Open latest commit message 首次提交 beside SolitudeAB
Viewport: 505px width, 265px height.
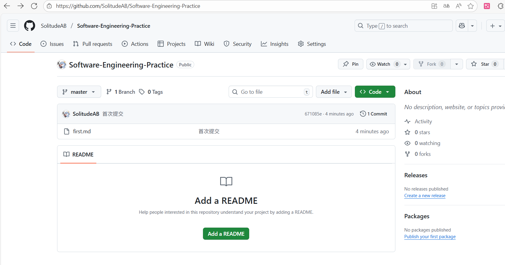click(x=113, y=114)
